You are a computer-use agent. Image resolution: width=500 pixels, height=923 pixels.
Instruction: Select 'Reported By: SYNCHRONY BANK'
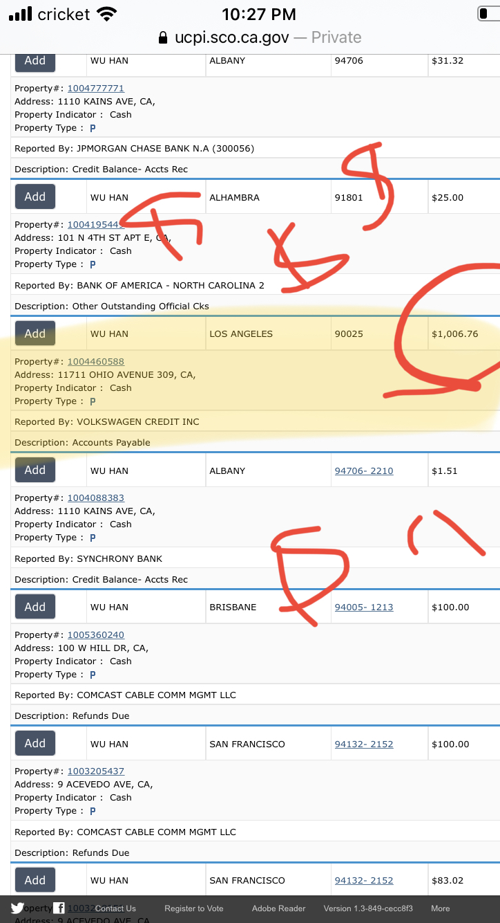click(x=88, y=558)
